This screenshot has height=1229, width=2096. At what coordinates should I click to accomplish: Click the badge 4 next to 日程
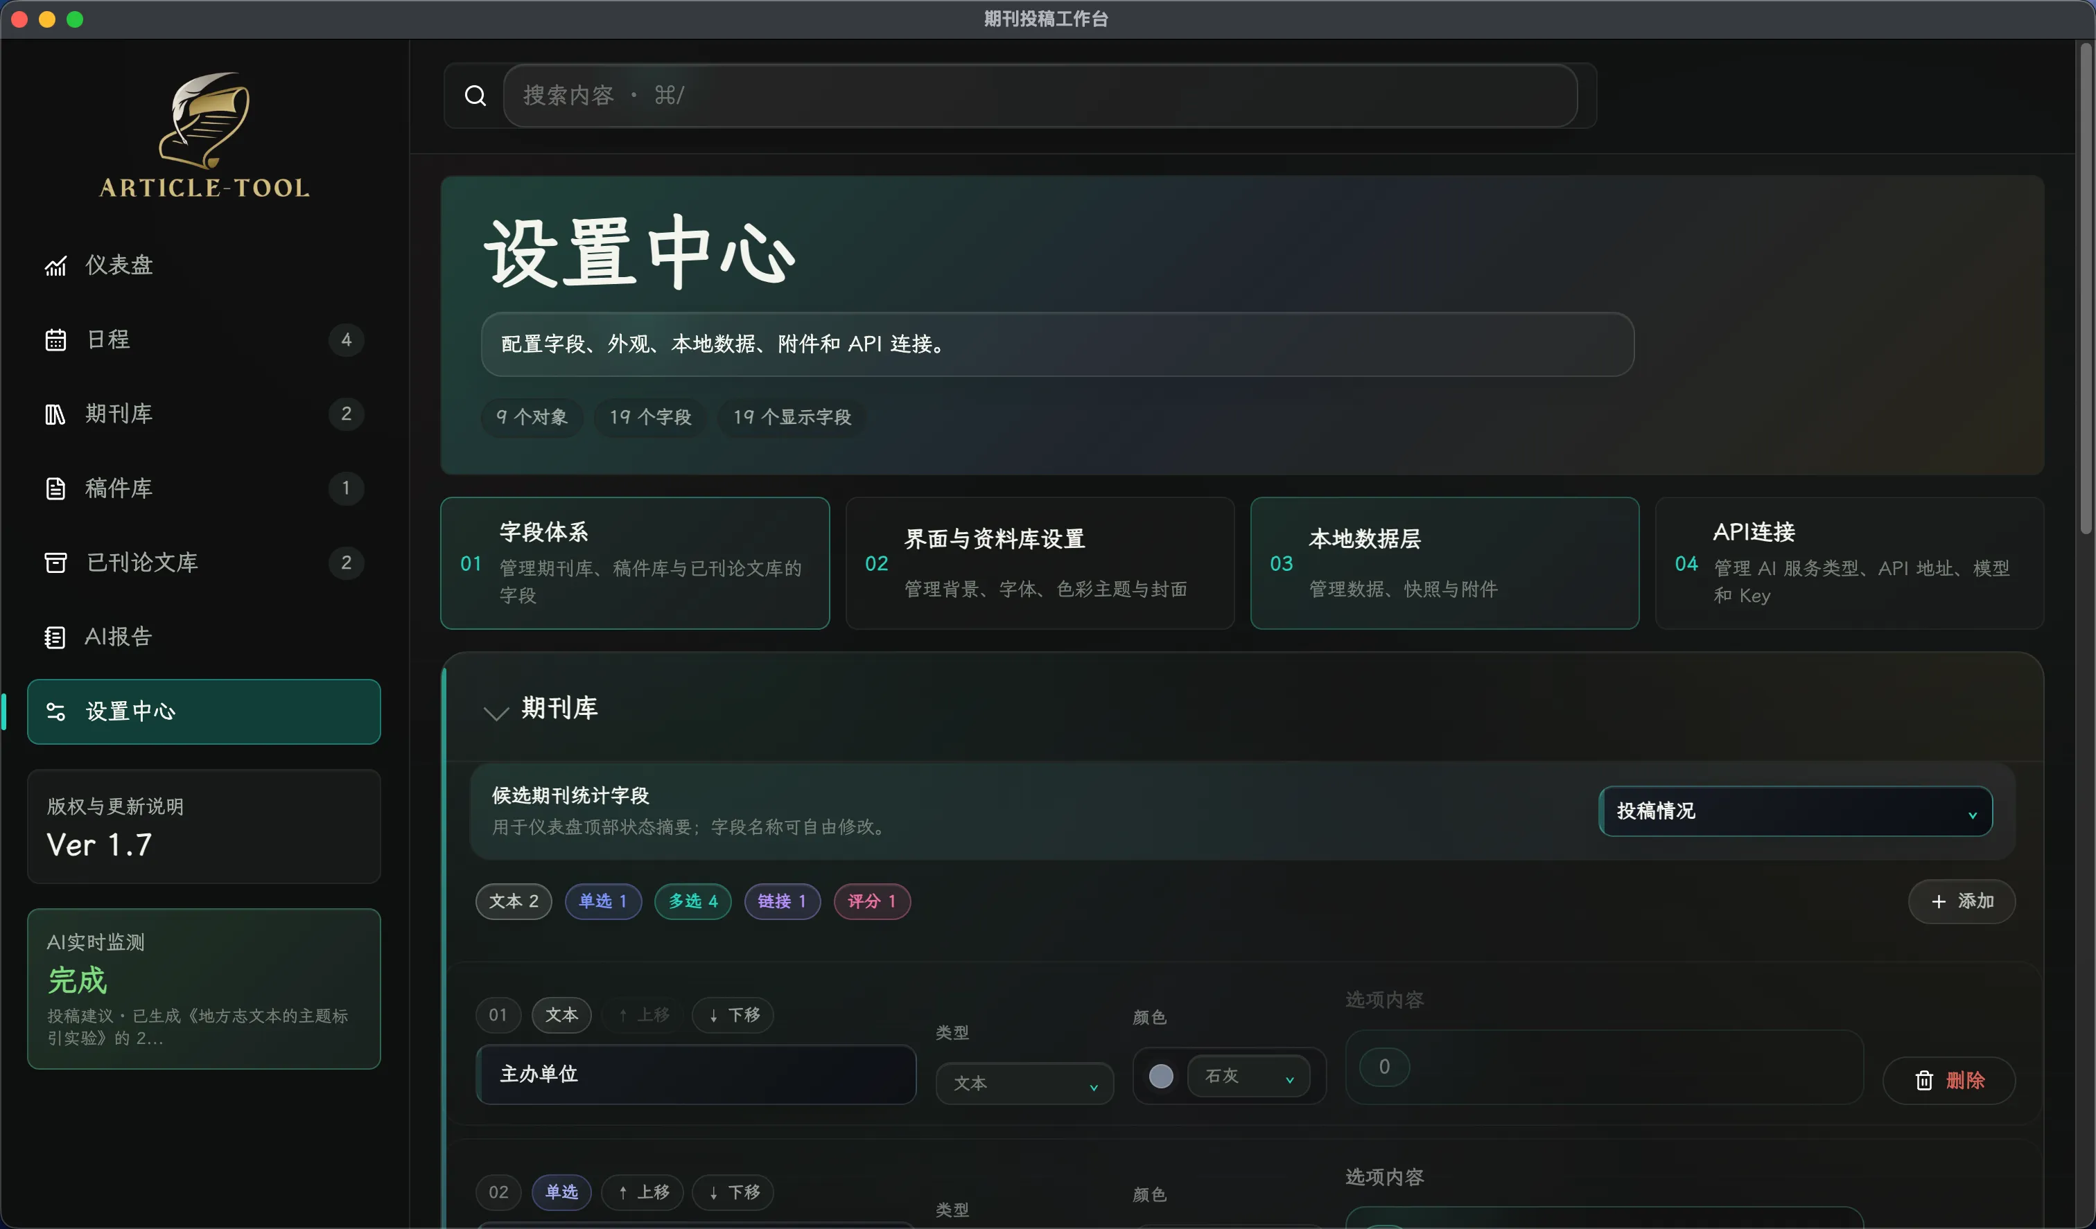[346, 340]
